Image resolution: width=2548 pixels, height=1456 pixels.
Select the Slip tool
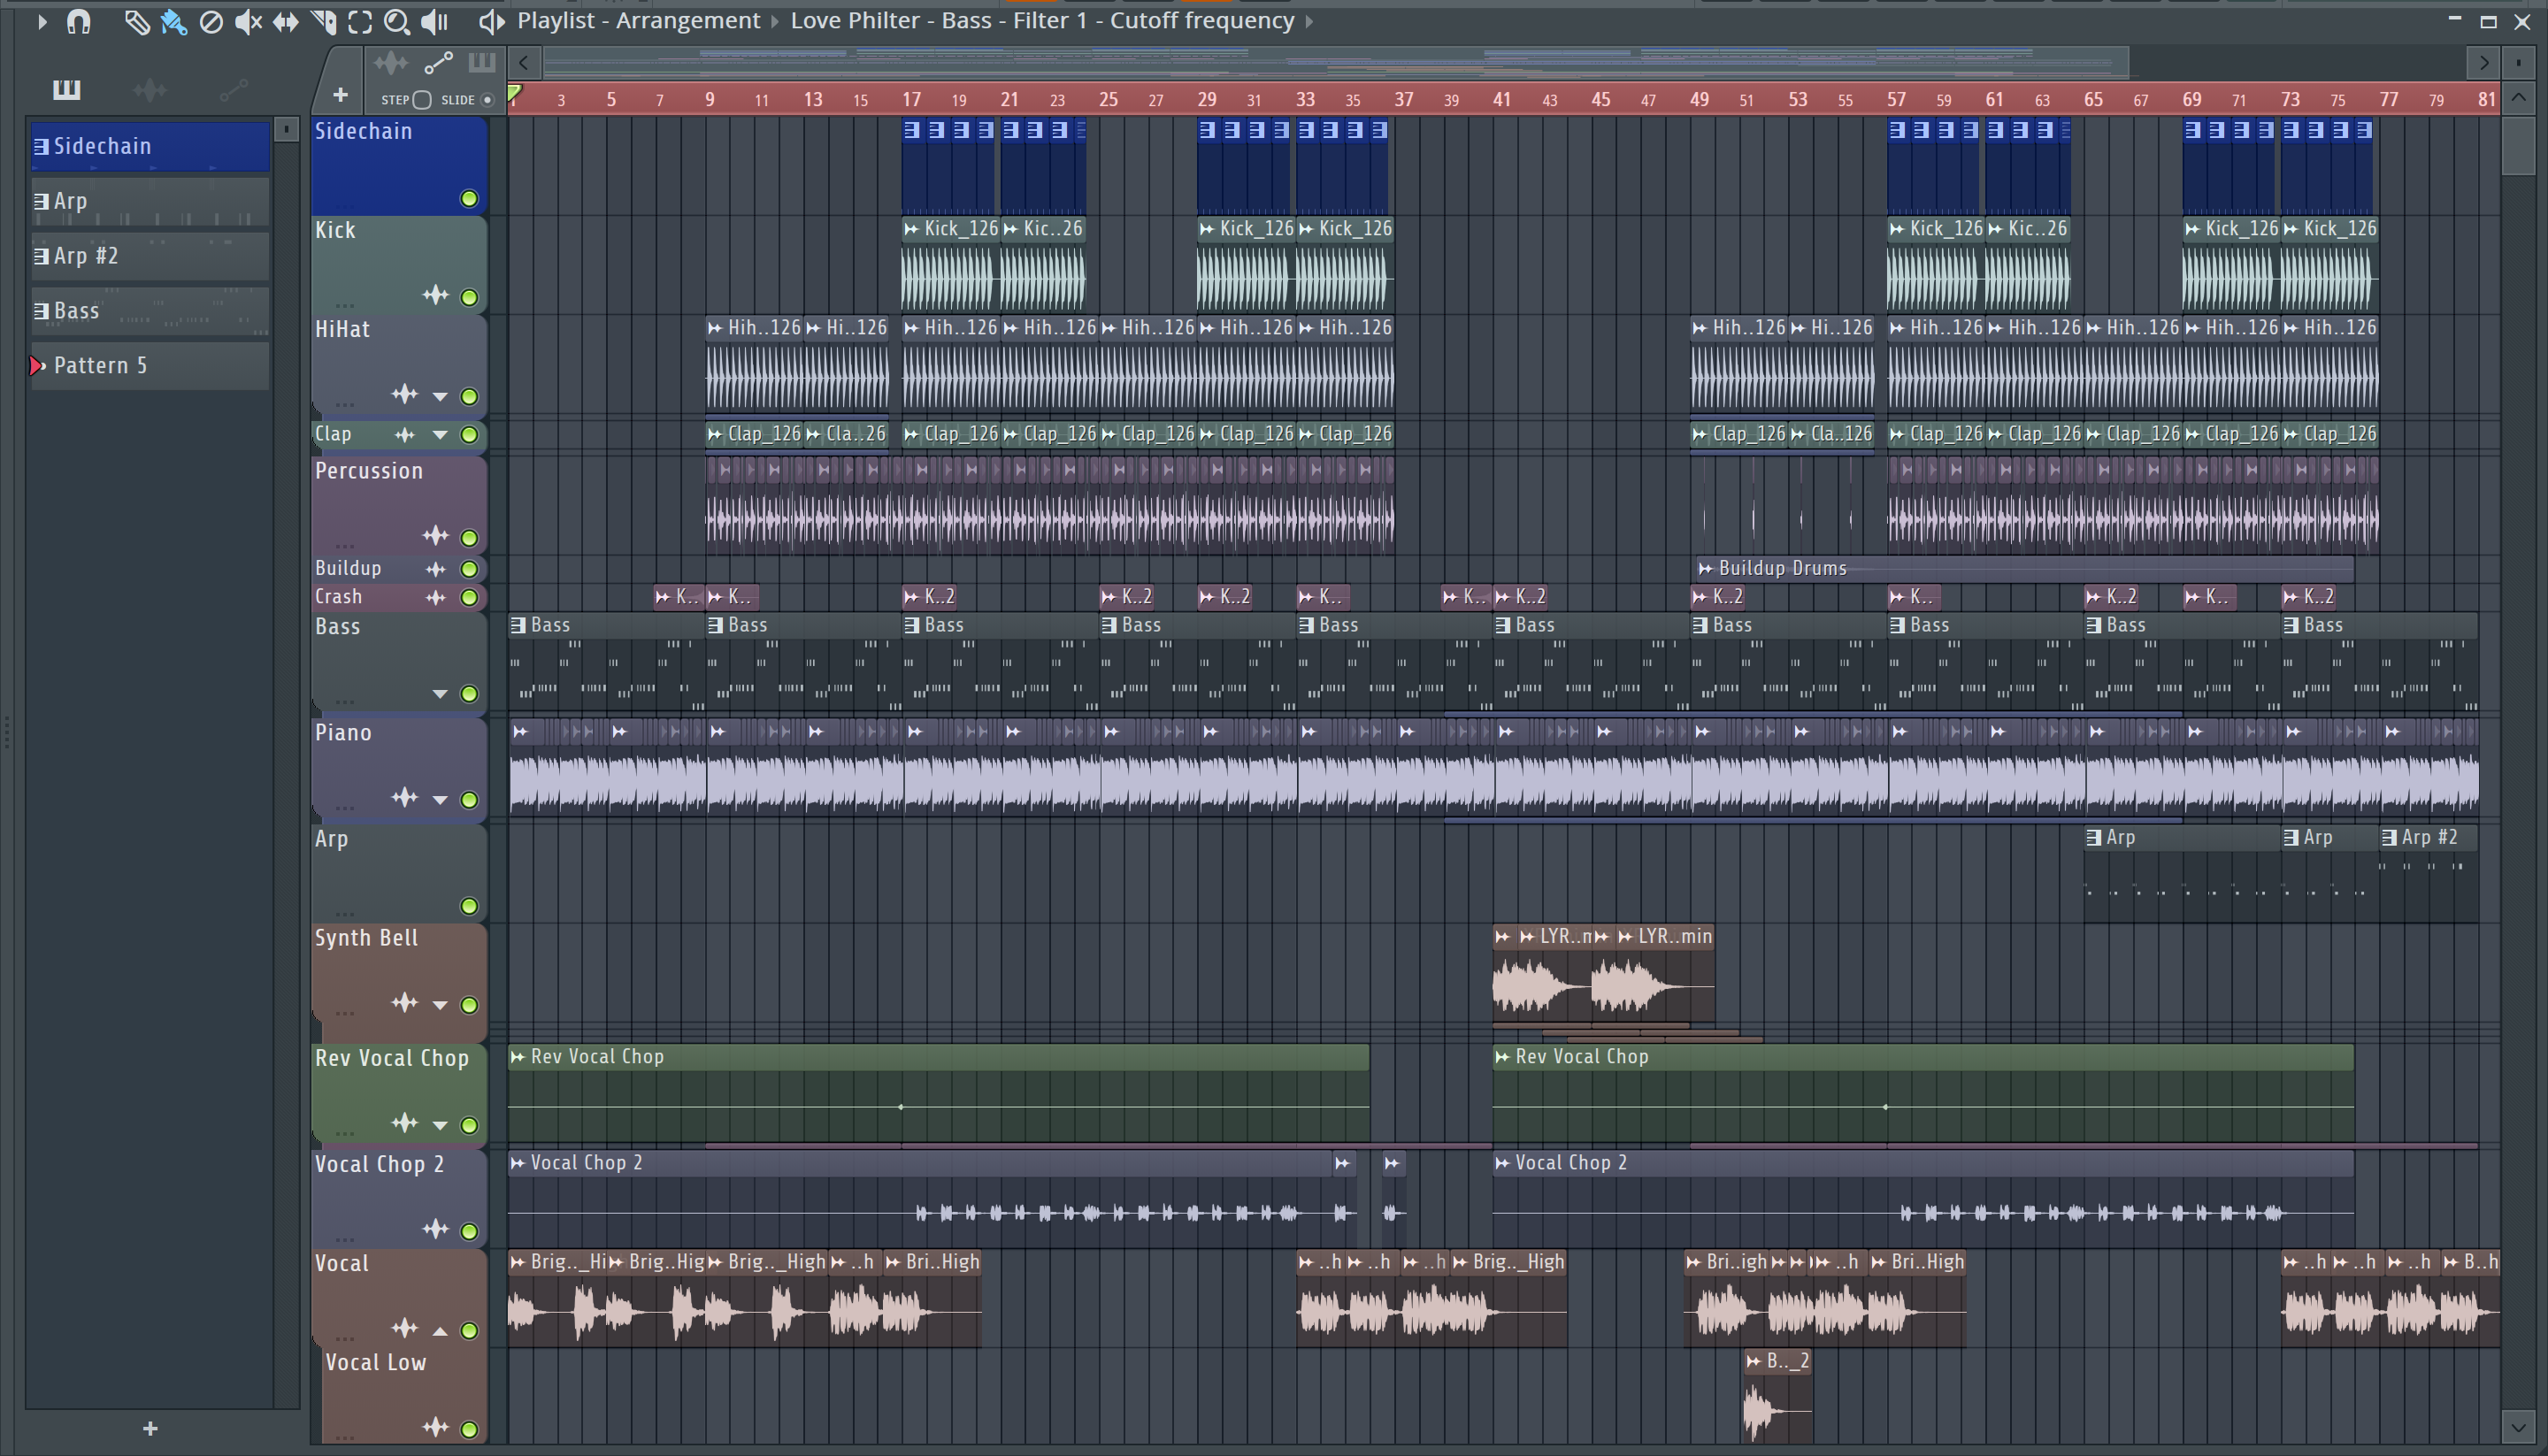tap(285, 21)
